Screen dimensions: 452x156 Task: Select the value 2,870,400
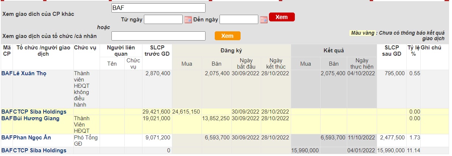[x=158, y=73]
